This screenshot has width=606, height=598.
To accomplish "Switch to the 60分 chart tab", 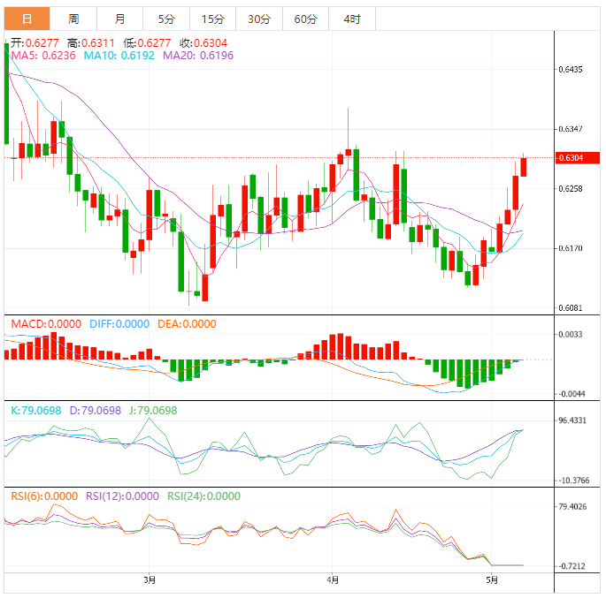I will point(305,19).
